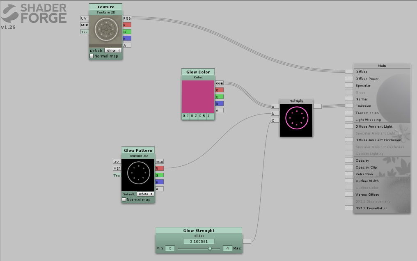Click the Glow Color pink swatch
Image resolution: width=417 pixels, height=261 pixels.
point(198,97)
